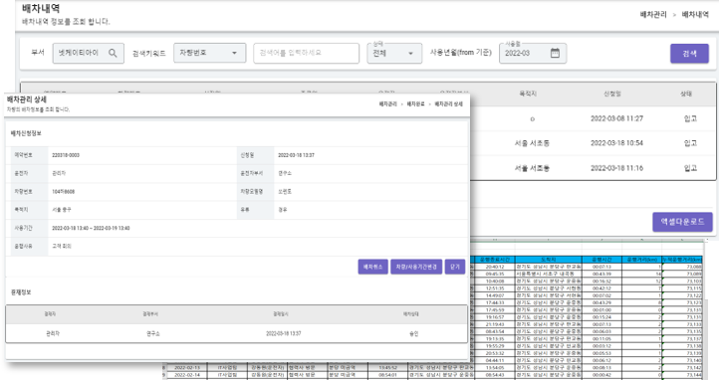719x380 pixels.
Task: Click the 누적운행거리(km) header in the Excel sheet
Action: click(682, 259)
